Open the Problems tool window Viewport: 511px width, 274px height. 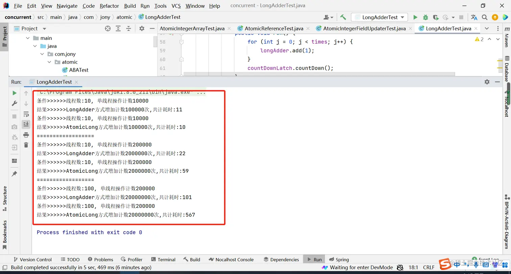(100, 259)
